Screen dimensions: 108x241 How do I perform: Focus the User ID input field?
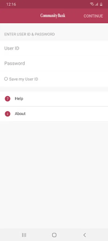[x=54, y=48]
